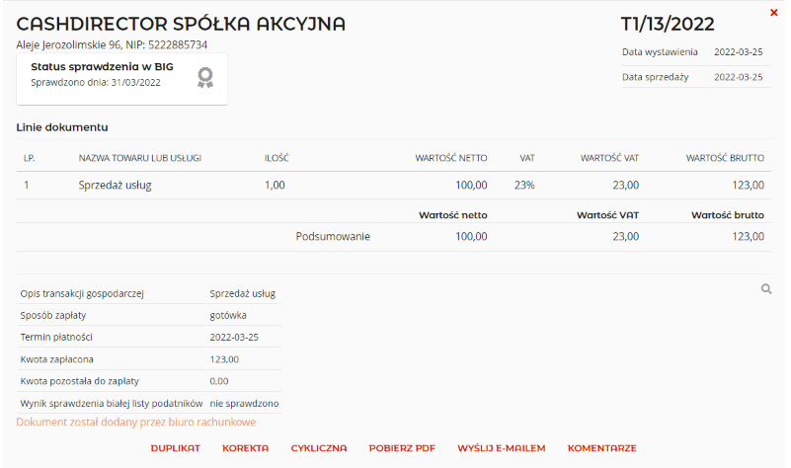Click CASHDIRECTOR SPÓŁKA AKCYJNA company name
Image resolution: width=791 pixels, height=468 pixels.
pos(181,24)
